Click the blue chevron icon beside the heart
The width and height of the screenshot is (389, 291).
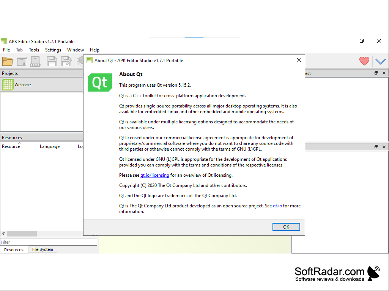pos(380,61)
